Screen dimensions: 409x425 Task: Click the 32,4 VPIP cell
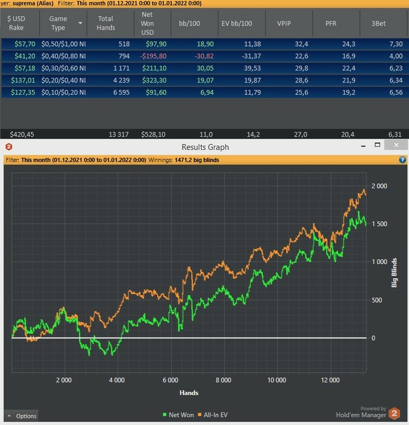[x=301, y=44]
